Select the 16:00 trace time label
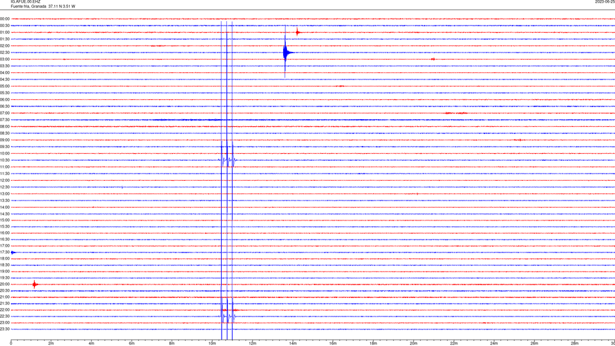Viewport: 615px width, 346px height. (x=4, y=233)
